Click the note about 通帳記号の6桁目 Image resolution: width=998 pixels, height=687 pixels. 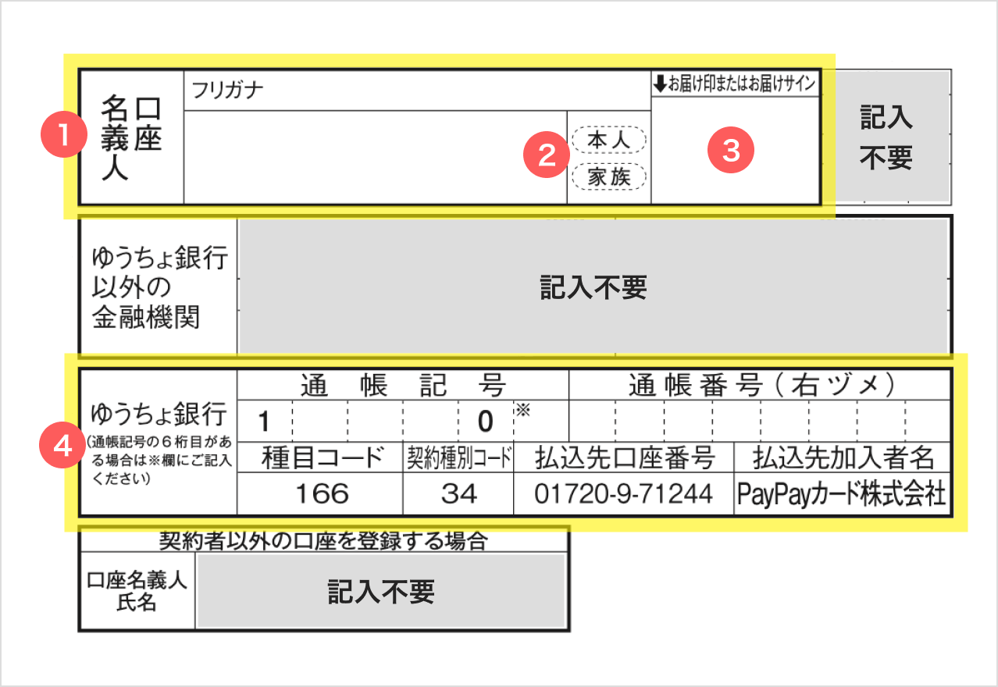click(x=159, y=458)
